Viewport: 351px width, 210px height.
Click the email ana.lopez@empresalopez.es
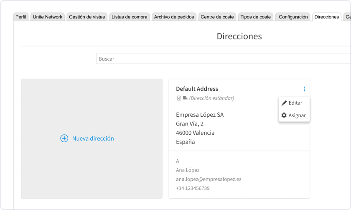209,179
